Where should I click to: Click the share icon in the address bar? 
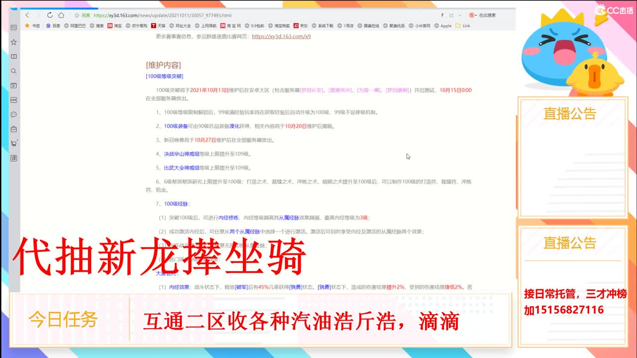(x=451, y=15)
